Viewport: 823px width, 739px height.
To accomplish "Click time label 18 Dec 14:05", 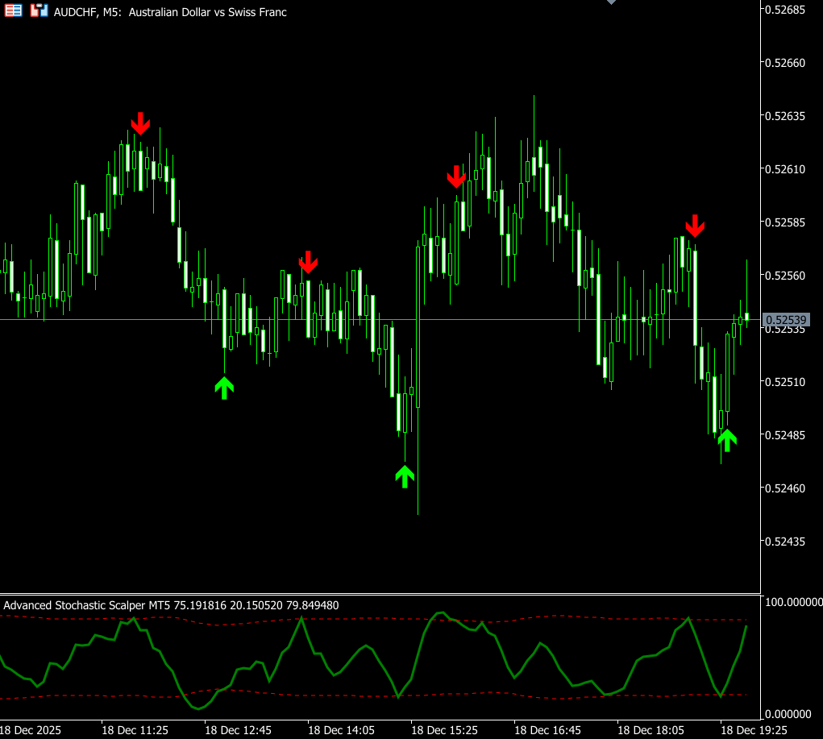I will pyautogui.click(x=341, y=730).
